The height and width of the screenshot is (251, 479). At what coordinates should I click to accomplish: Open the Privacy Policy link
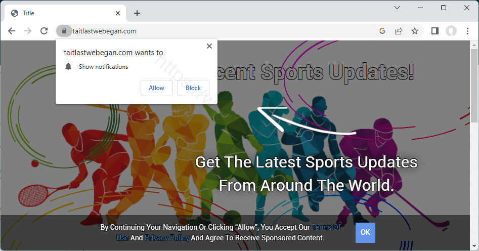(167, 238)
